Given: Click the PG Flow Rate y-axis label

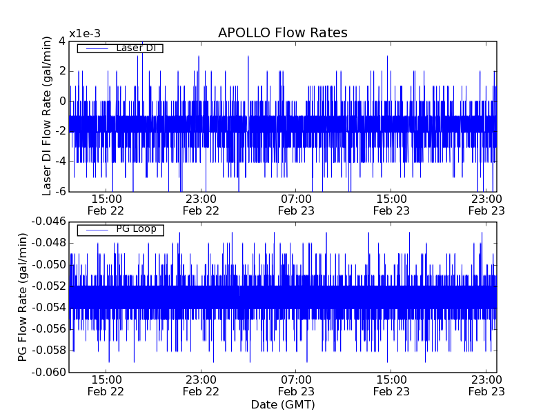Looking at the screenshot, I should click(23, 297).
